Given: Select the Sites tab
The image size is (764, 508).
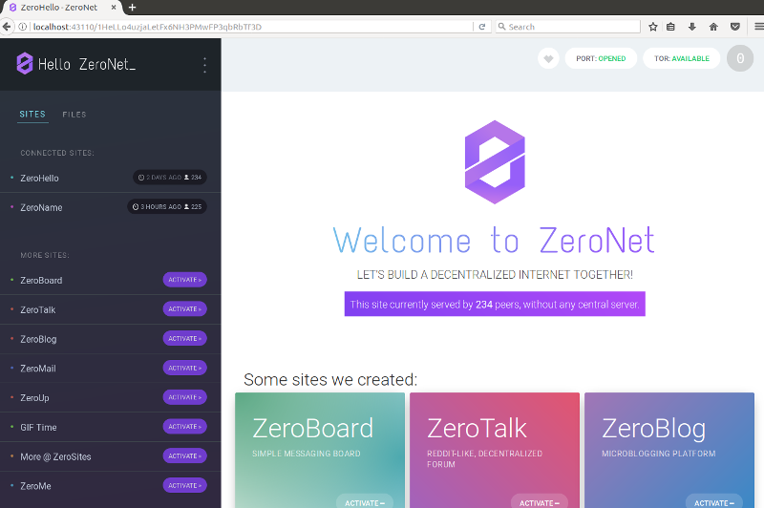Looking at the screenshot, I should [32, 115].
